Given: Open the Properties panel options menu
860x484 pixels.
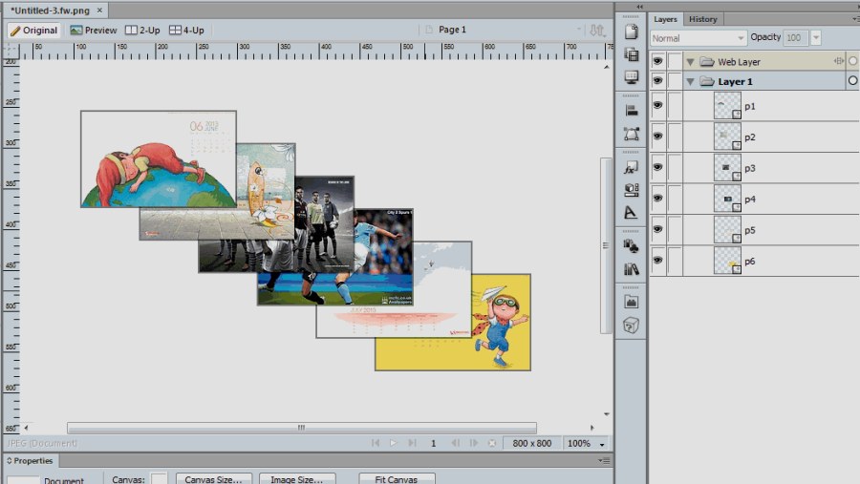Looking at the screenshot, I should click(x=604, y=460).
